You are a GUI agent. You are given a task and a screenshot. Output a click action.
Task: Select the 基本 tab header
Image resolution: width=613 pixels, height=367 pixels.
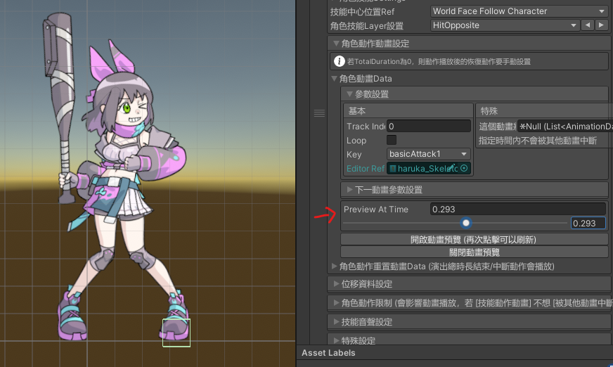408,111
